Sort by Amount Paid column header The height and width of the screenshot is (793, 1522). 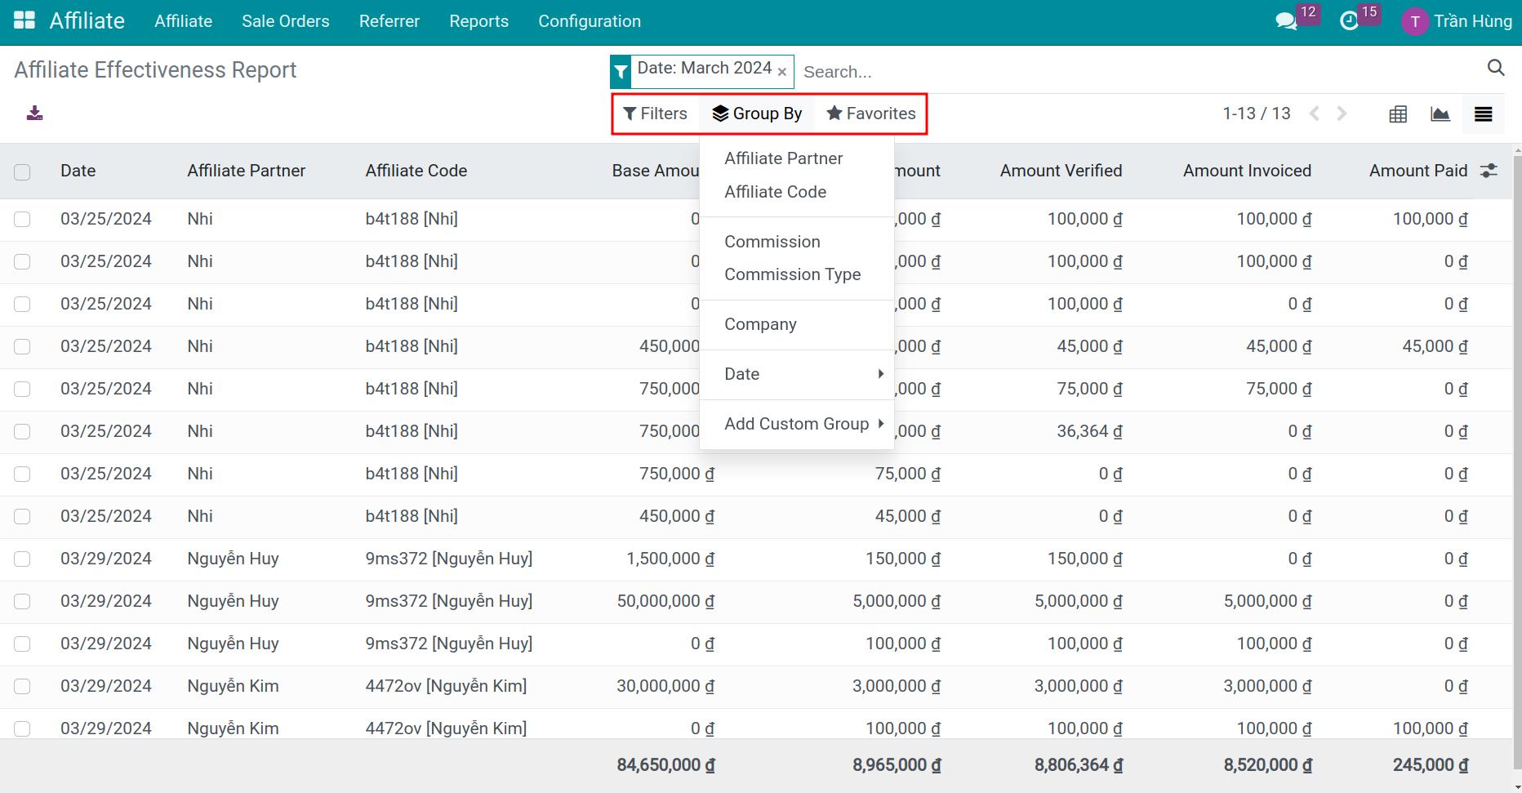coord(1418,171)
